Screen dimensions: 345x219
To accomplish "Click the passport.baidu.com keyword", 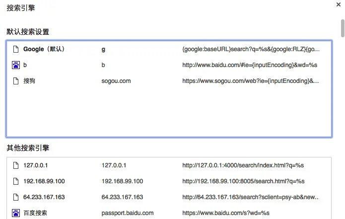I will 128,213.
